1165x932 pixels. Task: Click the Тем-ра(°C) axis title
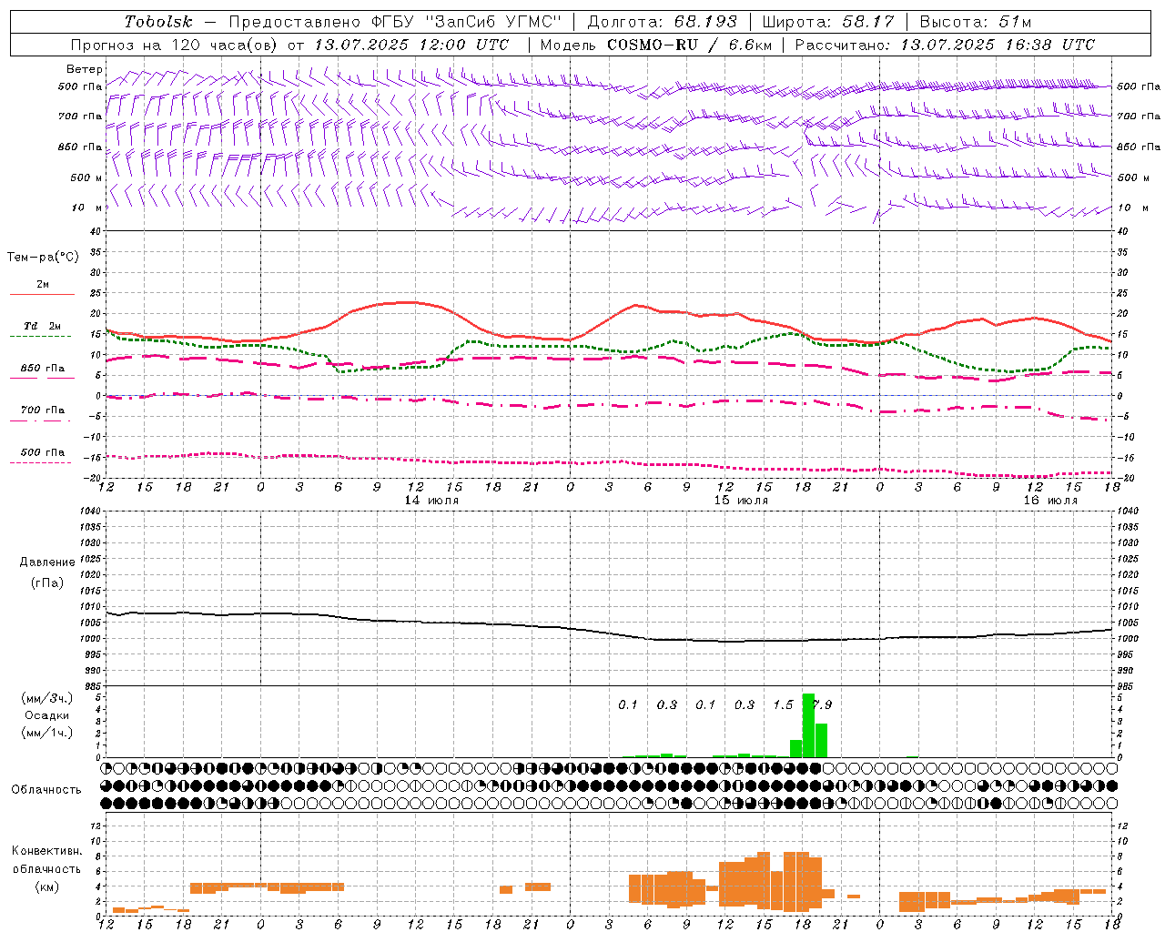pyautogui.click(x=43, y=258)
